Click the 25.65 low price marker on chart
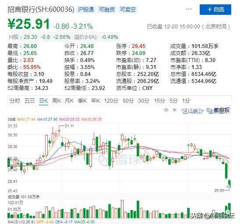The height and width of the screenshot is (224, 240). click(219, 190)
